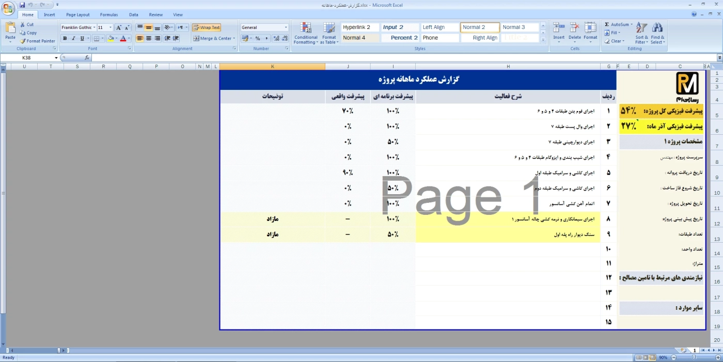Click the Zoom In plus button
The image size is (723, 362).
717,357
